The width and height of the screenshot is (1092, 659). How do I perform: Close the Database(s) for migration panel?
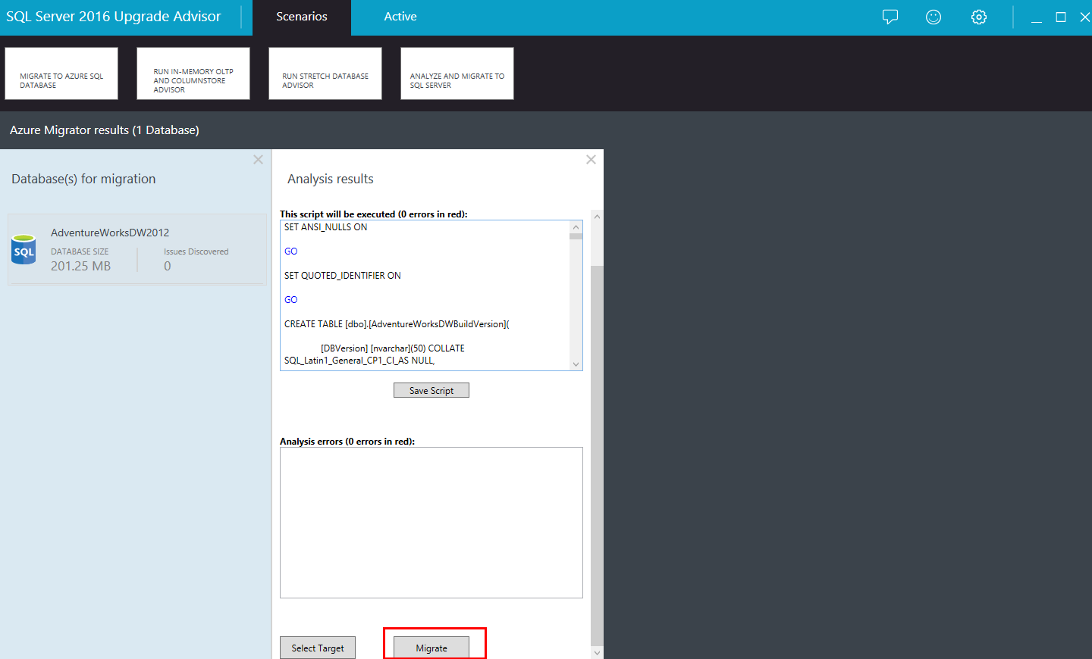click(x=258, y=160)
